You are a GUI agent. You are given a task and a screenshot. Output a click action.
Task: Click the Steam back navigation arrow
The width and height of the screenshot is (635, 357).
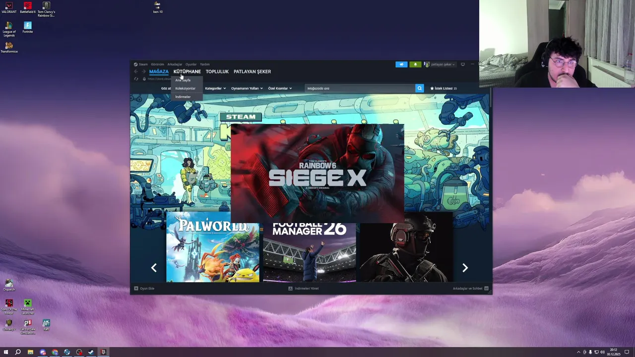136,71
